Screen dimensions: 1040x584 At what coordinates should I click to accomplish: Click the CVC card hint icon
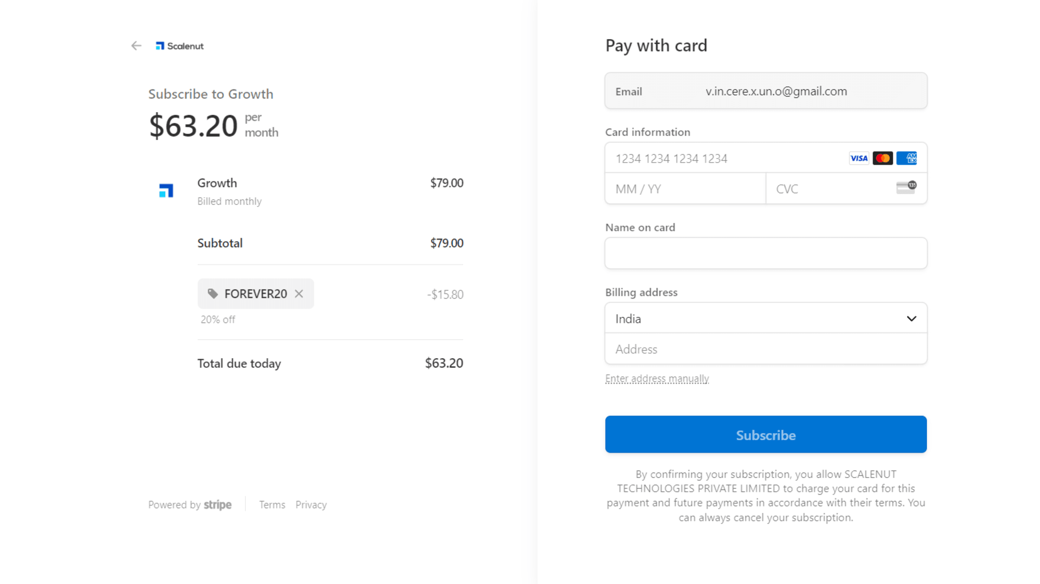click(905, 187)
